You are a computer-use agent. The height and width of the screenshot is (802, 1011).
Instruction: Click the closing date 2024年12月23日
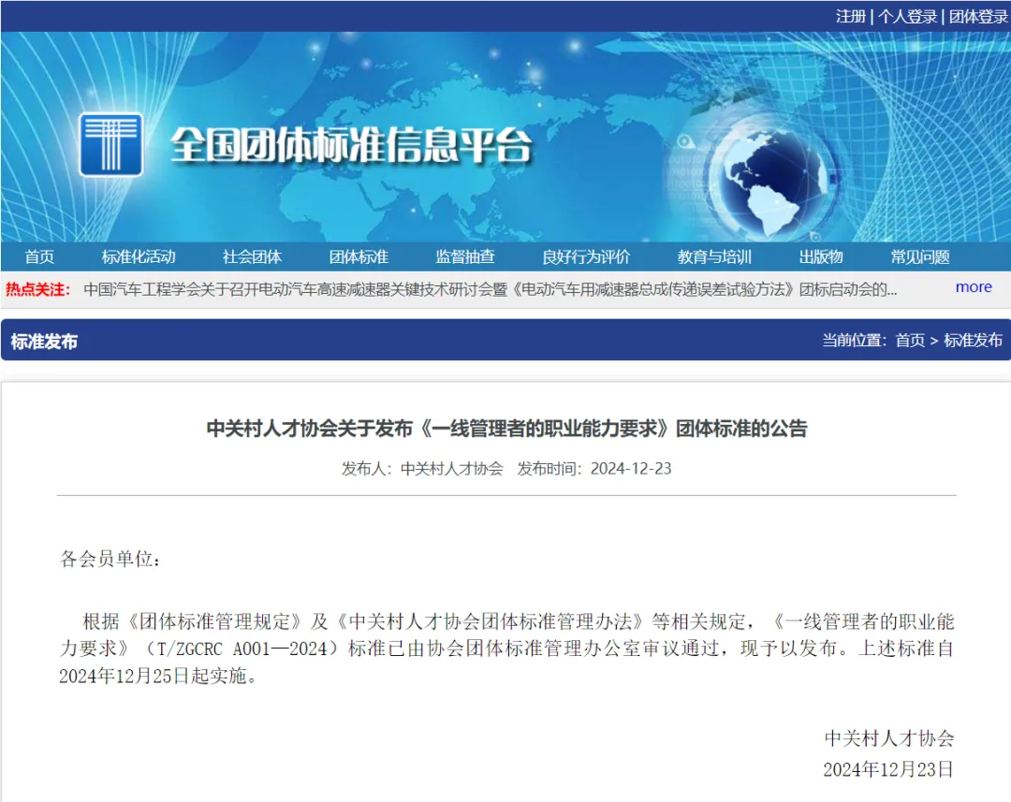[888, 769]
